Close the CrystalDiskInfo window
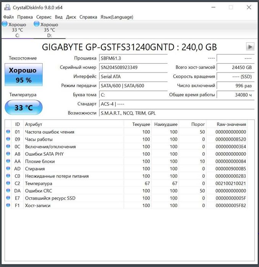The height and width of the screenshot is (267, 259). pyautogui.click(x=249, y=7)
